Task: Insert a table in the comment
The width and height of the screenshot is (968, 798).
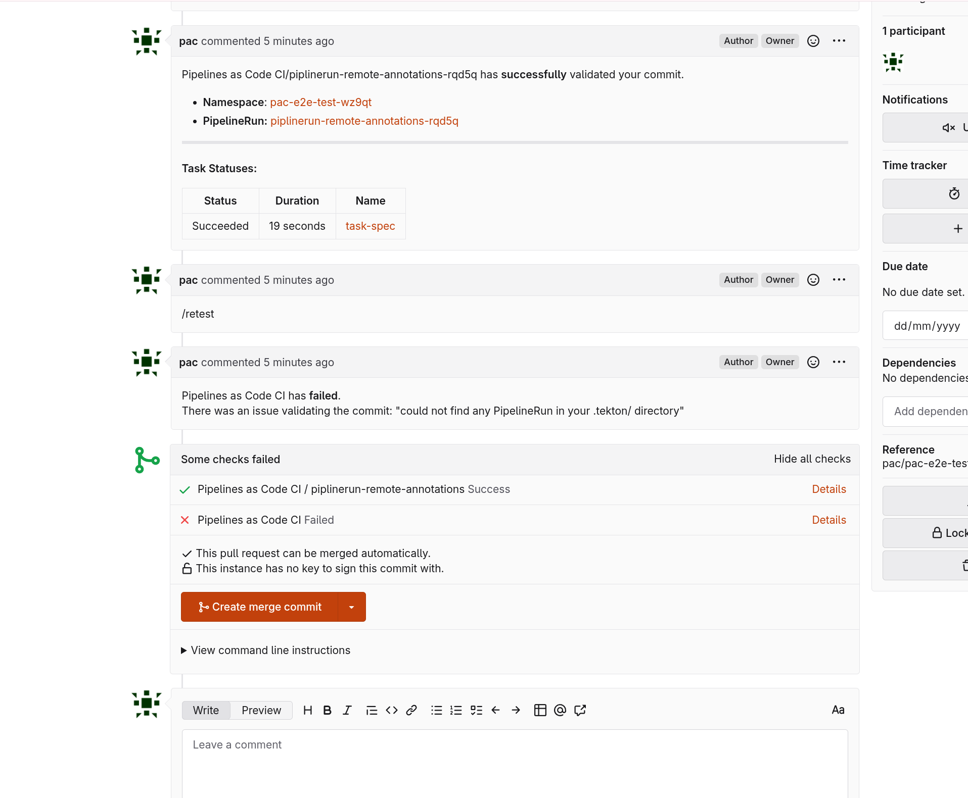Action: (540, 710)
